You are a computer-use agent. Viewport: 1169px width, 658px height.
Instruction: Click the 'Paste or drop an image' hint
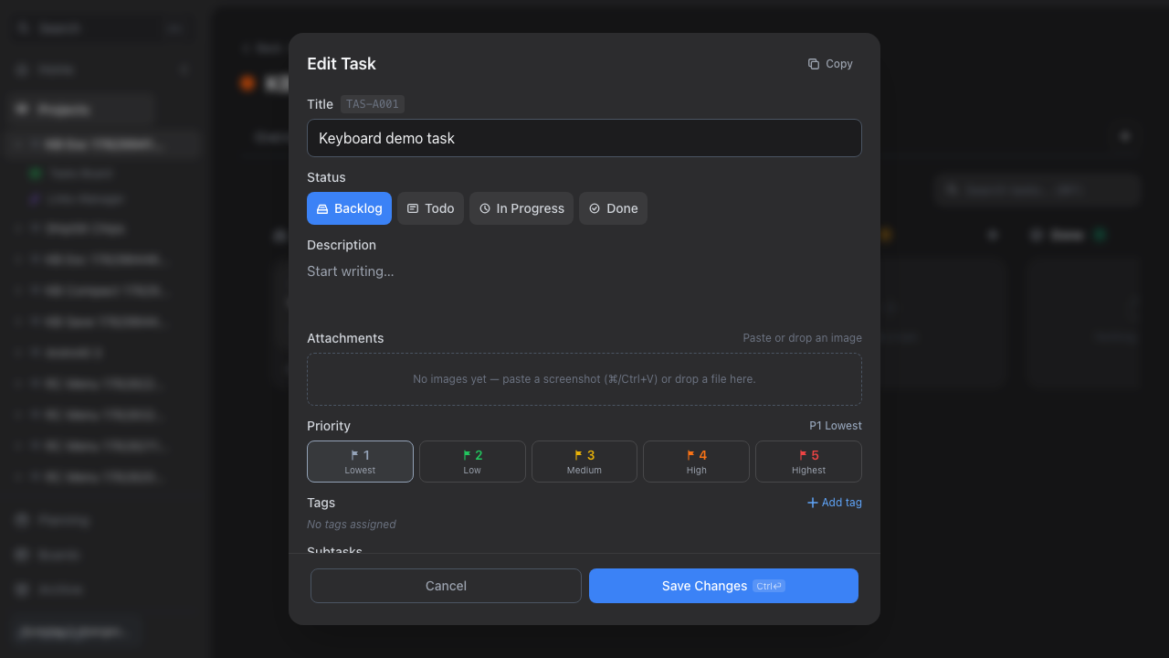802,338
